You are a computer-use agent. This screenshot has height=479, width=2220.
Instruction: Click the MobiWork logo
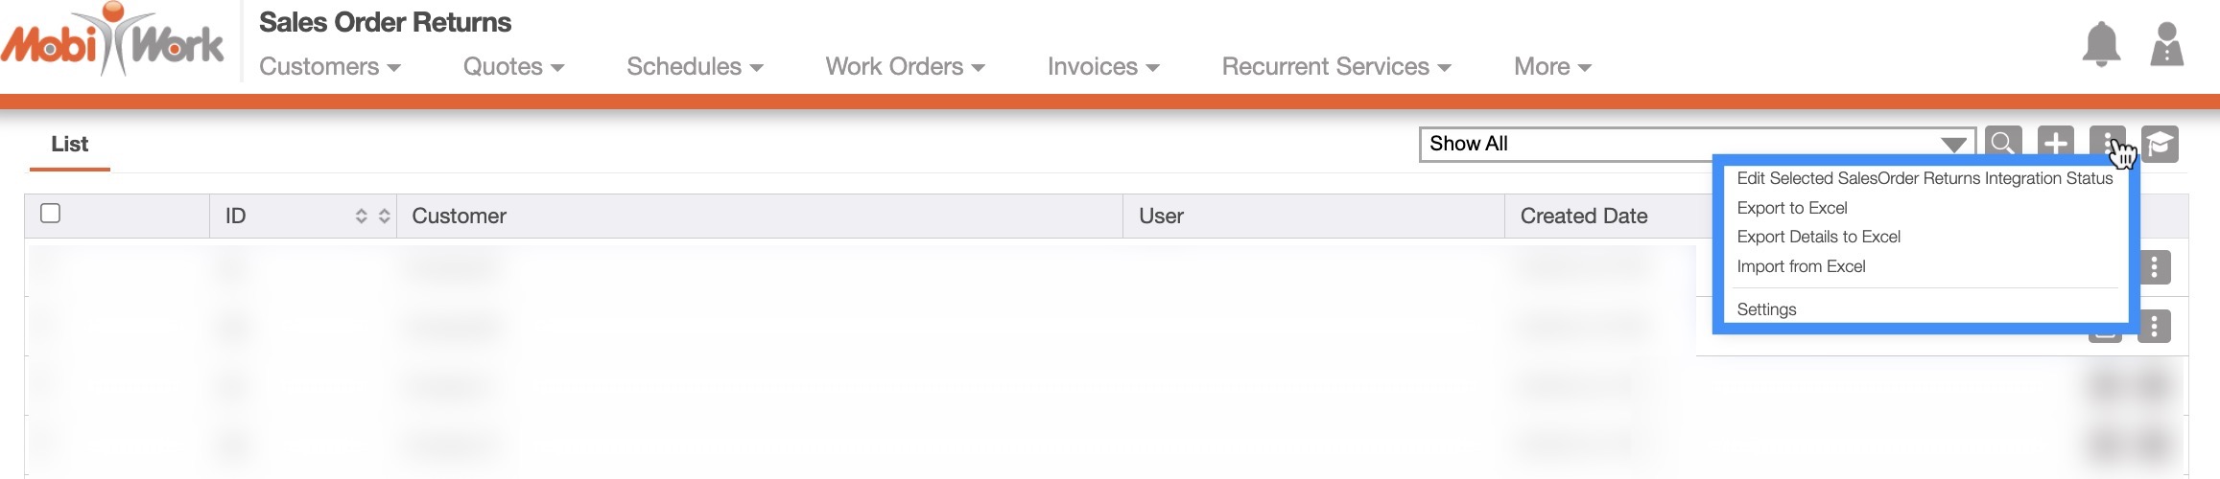click(112, 41)
